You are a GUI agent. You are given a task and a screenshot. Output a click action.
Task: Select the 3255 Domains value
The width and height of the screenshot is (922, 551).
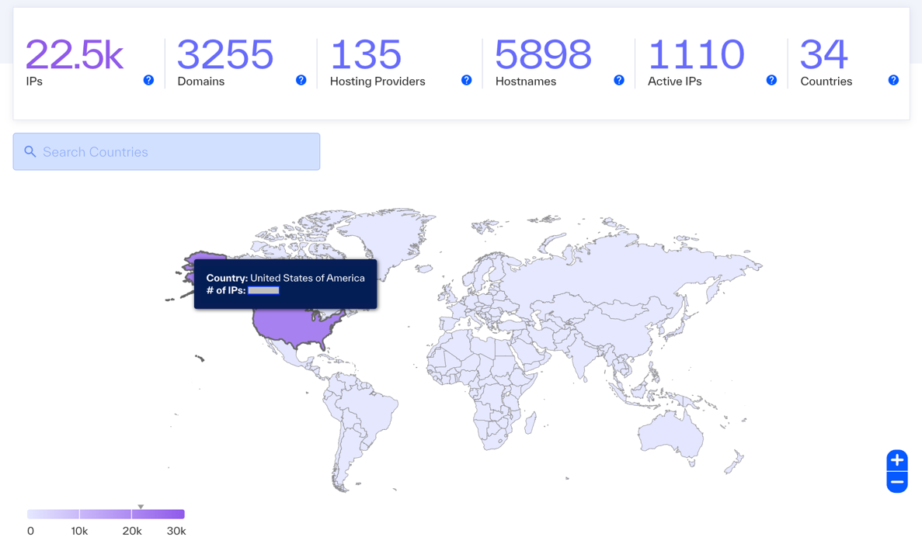(x=225, y=54)
